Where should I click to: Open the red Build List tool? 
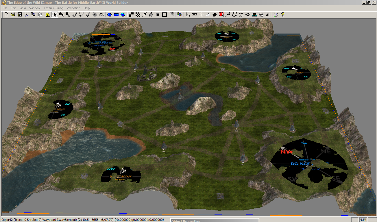coord(221,14)
